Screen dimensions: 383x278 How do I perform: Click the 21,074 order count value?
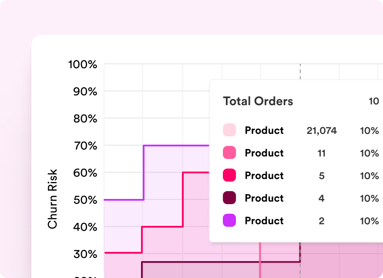click(x=322, y=130)
